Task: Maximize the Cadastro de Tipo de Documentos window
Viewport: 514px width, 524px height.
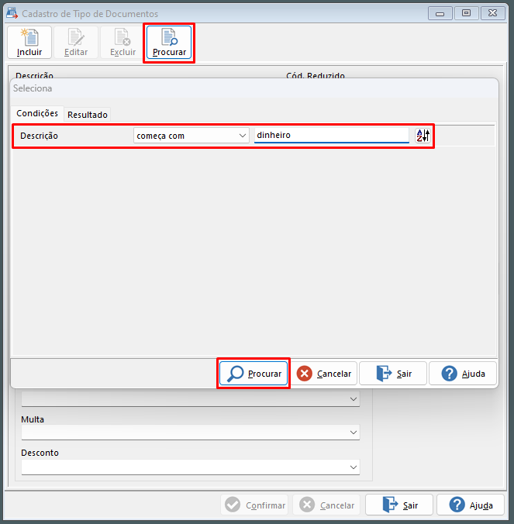Action: pyautogui.click(x=466, y=13)
